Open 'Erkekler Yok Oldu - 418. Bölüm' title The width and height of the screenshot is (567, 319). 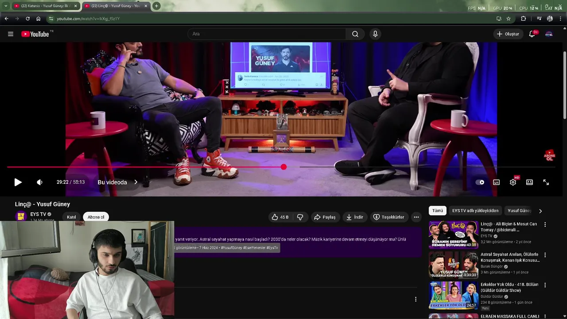pyautogui.click(x=509, y=288)
